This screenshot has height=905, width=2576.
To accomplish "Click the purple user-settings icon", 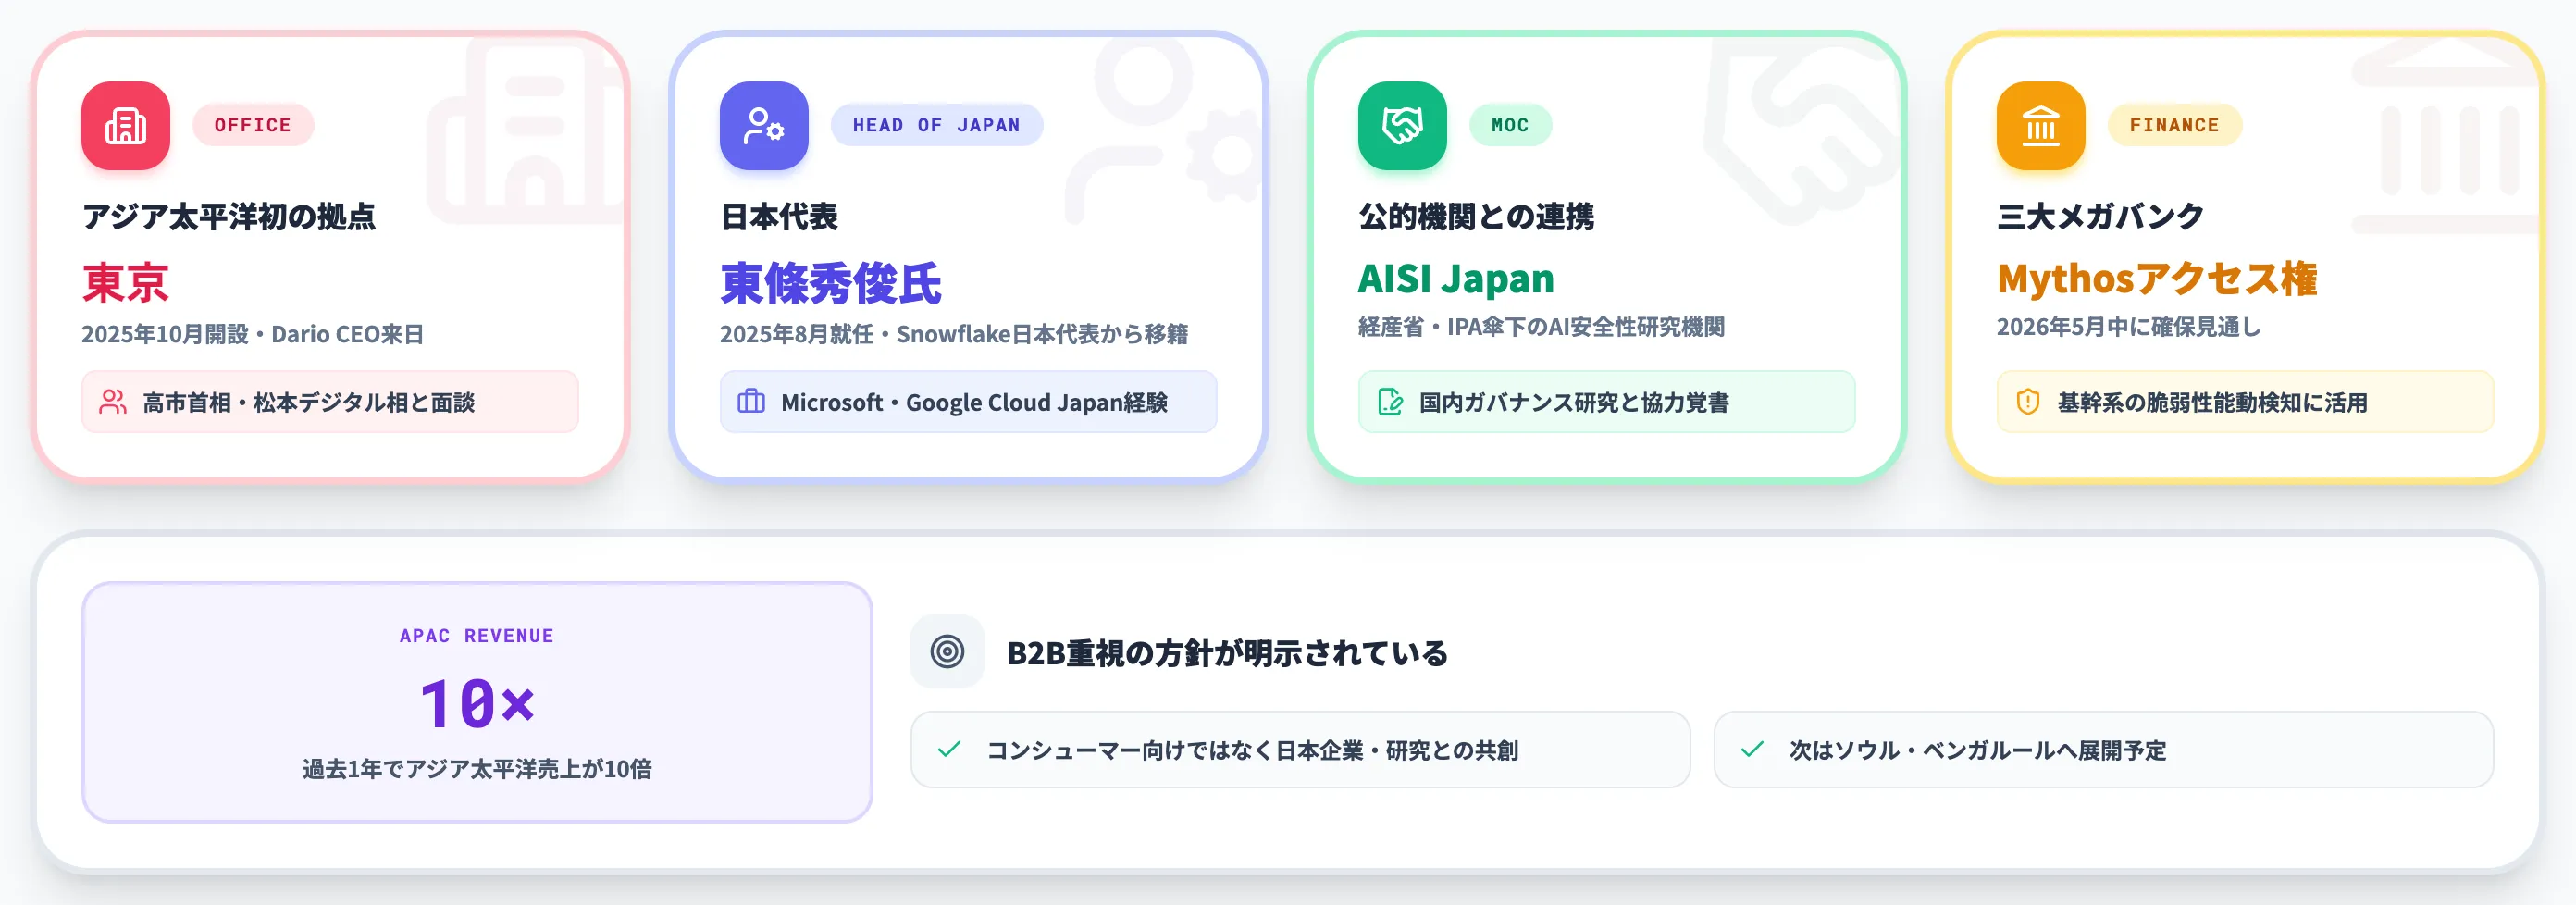I will (764, 125).
